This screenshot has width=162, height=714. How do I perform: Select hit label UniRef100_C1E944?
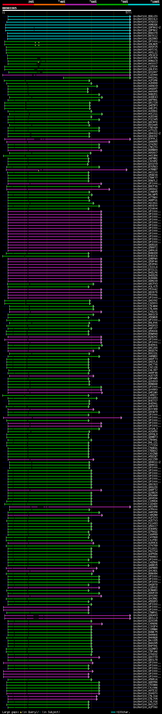tap(145, 75)
